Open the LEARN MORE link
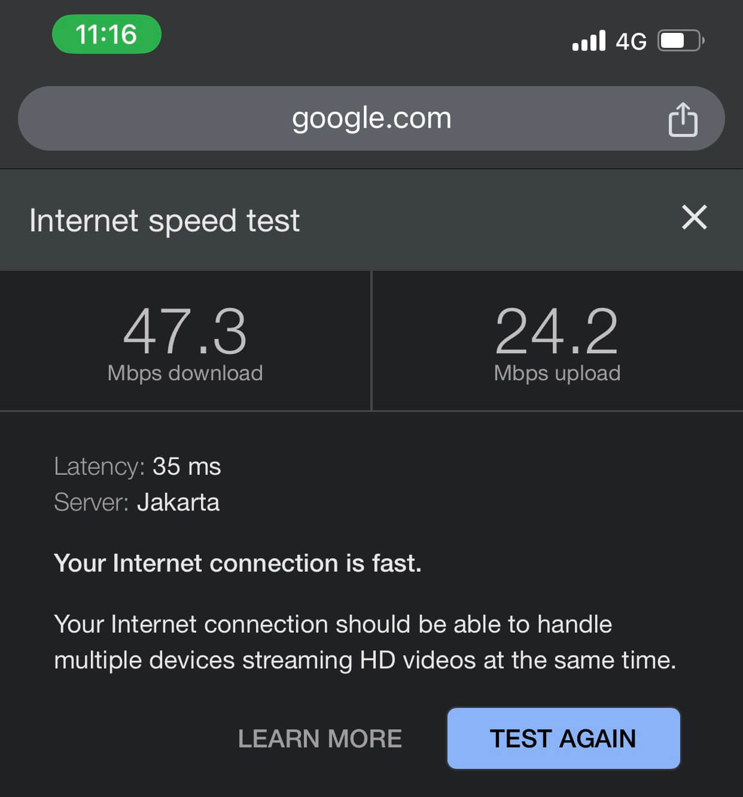 (321, 738)
